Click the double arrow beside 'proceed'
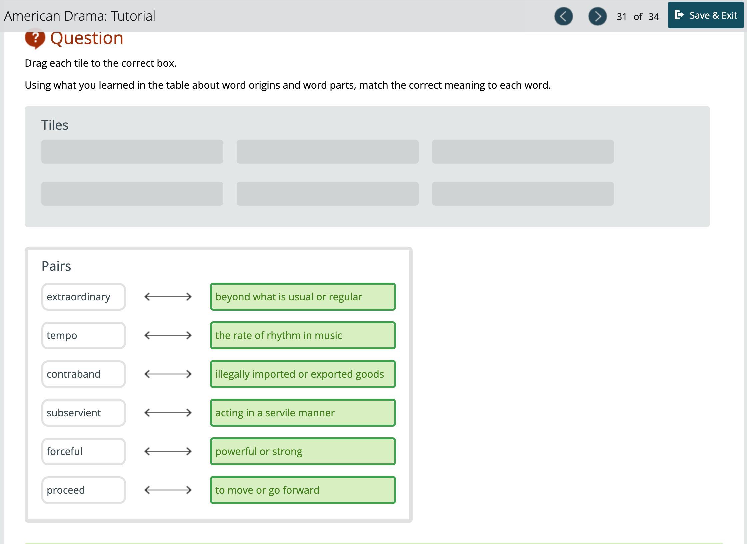The height and width of the screenshot is (544, 747). [x=168, y=490]
